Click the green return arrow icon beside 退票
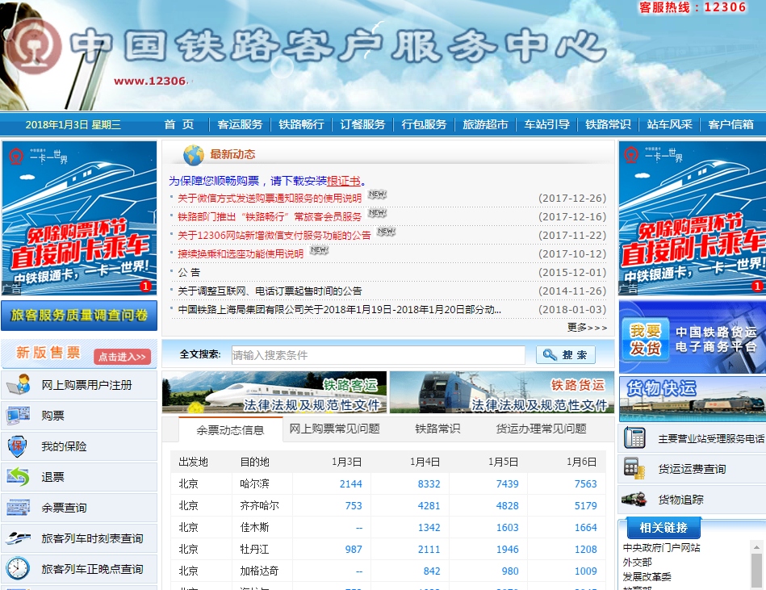Screen dimensions: 766x590 (18, 477)
